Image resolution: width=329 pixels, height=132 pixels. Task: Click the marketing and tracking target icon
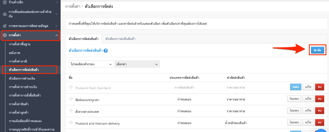pyautogui.click(x=5, y=26)
